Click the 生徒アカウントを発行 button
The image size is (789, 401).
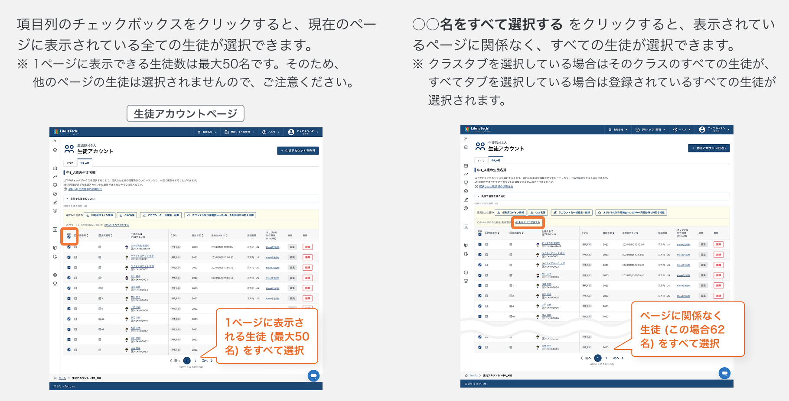click(298, 151)
